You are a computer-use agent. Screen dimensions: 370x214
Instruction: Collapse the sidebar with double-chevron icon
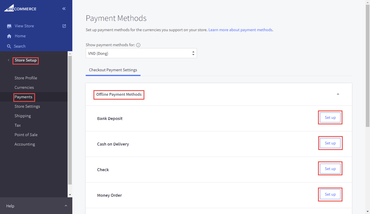click(64, 9)
